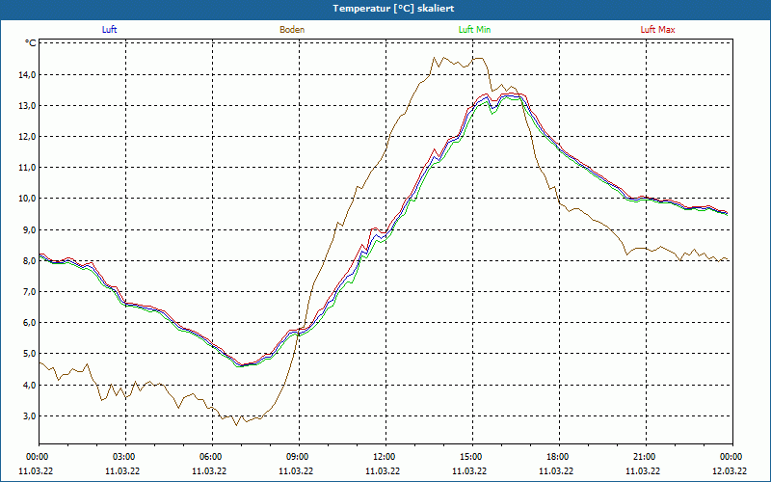Click the 14,0 y-axis value
This screenshot has width=771, height=482.
coord(28,75)
